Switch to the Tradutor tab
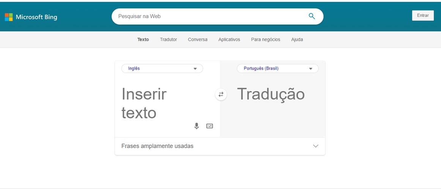 [169, 39]
